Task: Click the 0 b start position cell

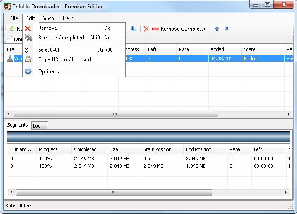Action: coord(146,159)
